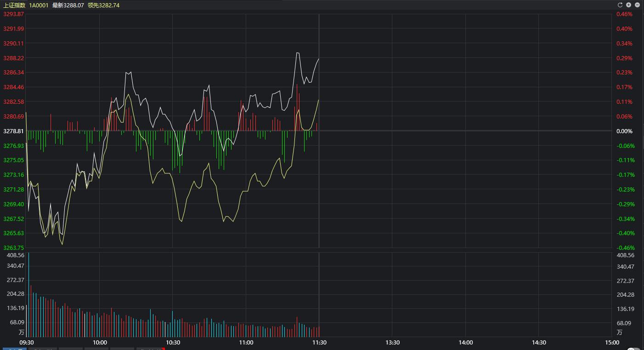Click the 3271.28 price label
Screen dimensions: 644x350
[x=14, y=190]
